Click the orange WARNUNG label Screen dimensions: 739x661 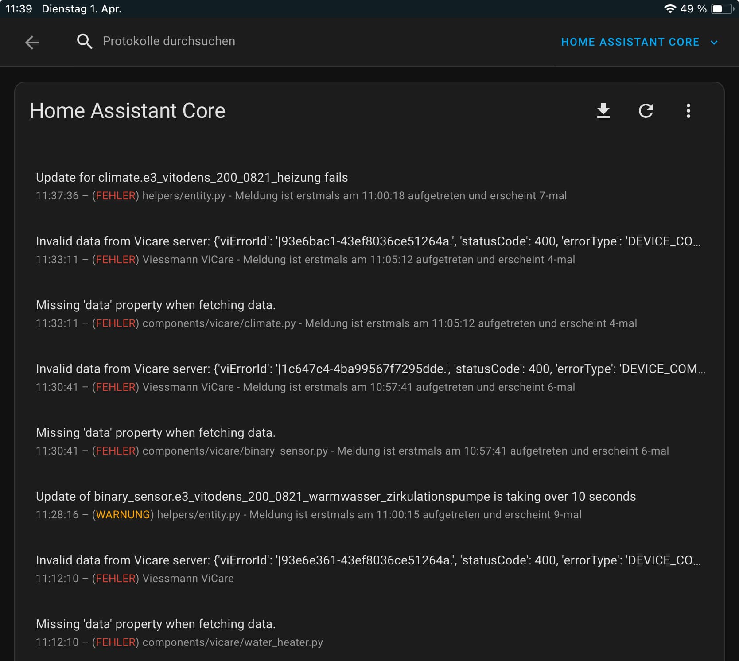123,515
